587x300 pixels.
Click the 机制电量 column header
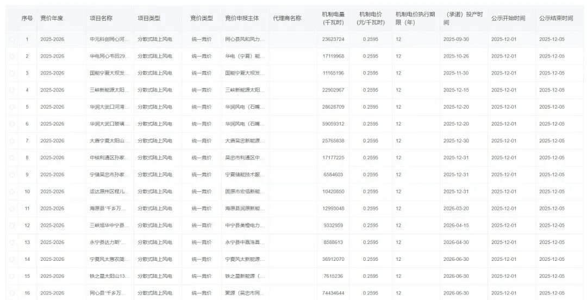click(x=333, y=18)
